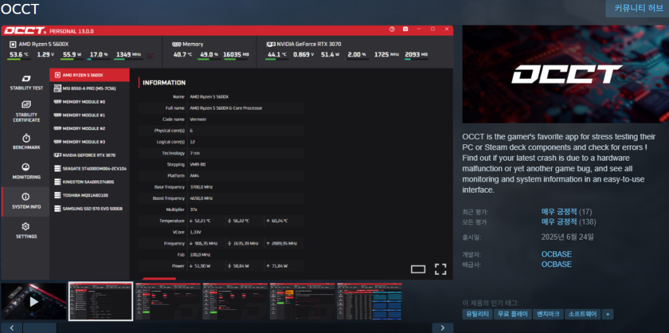Click the thumbnail strip scrollbar handle
The width and height of the screenshot is (669, 333).
(x=40, y=328)
